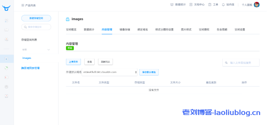
Task: Click 存储空间列表 heading
Action: click(x=29, y=40)
